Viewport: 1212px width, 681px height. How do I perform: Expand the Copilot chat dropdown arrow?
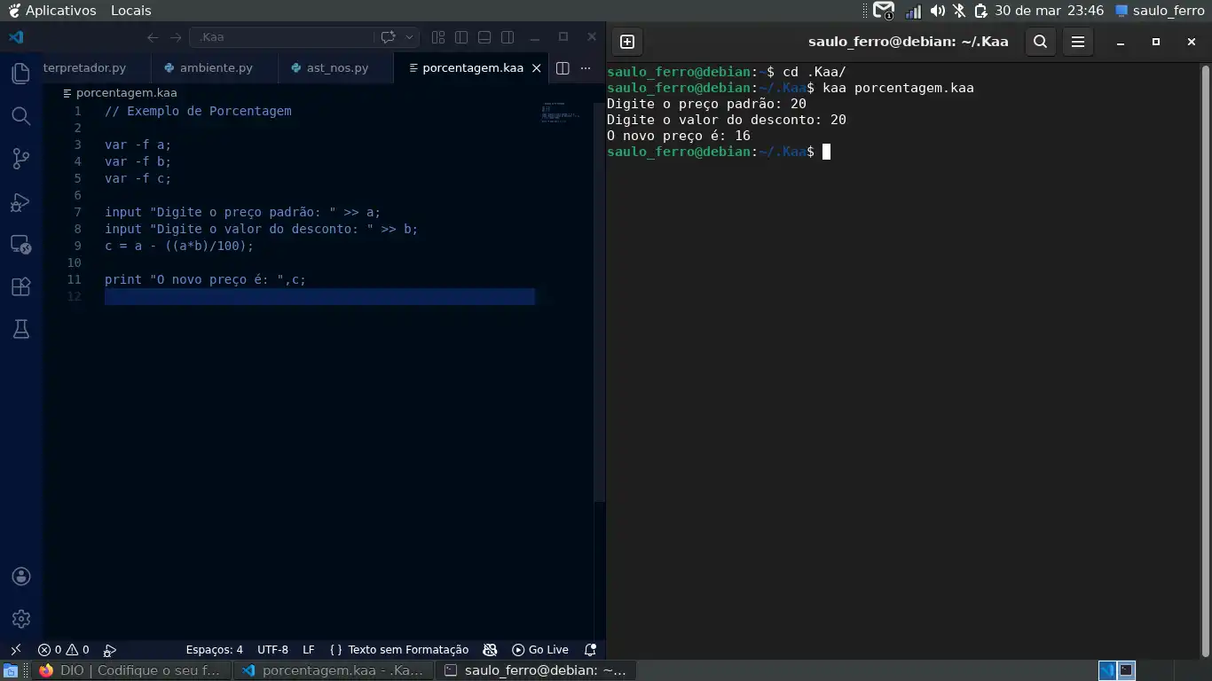[x=409, y=37]
